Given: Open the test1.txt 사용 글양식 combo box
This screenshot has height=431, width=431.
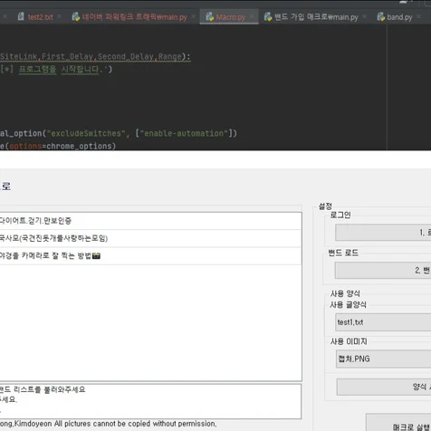Looking at the screenshot, I should [383, 322].
